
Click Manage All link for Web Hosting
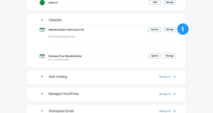click(165, 77)
